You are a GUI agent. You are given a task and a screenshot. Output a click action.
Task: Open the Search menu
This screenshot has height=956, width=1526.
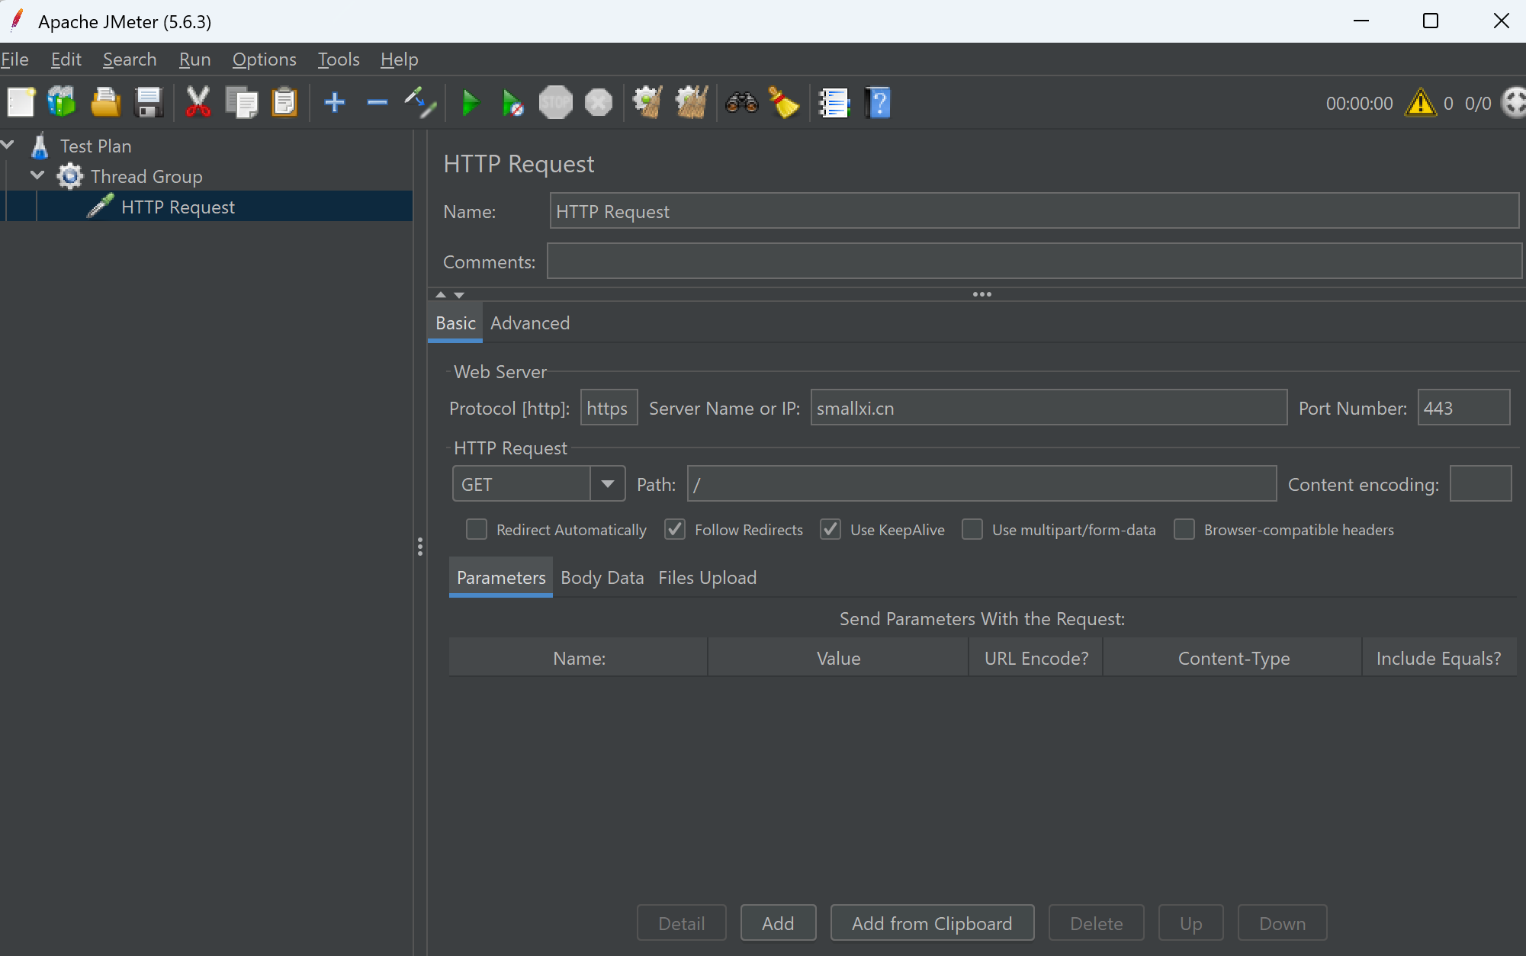[x=130, y=59]
